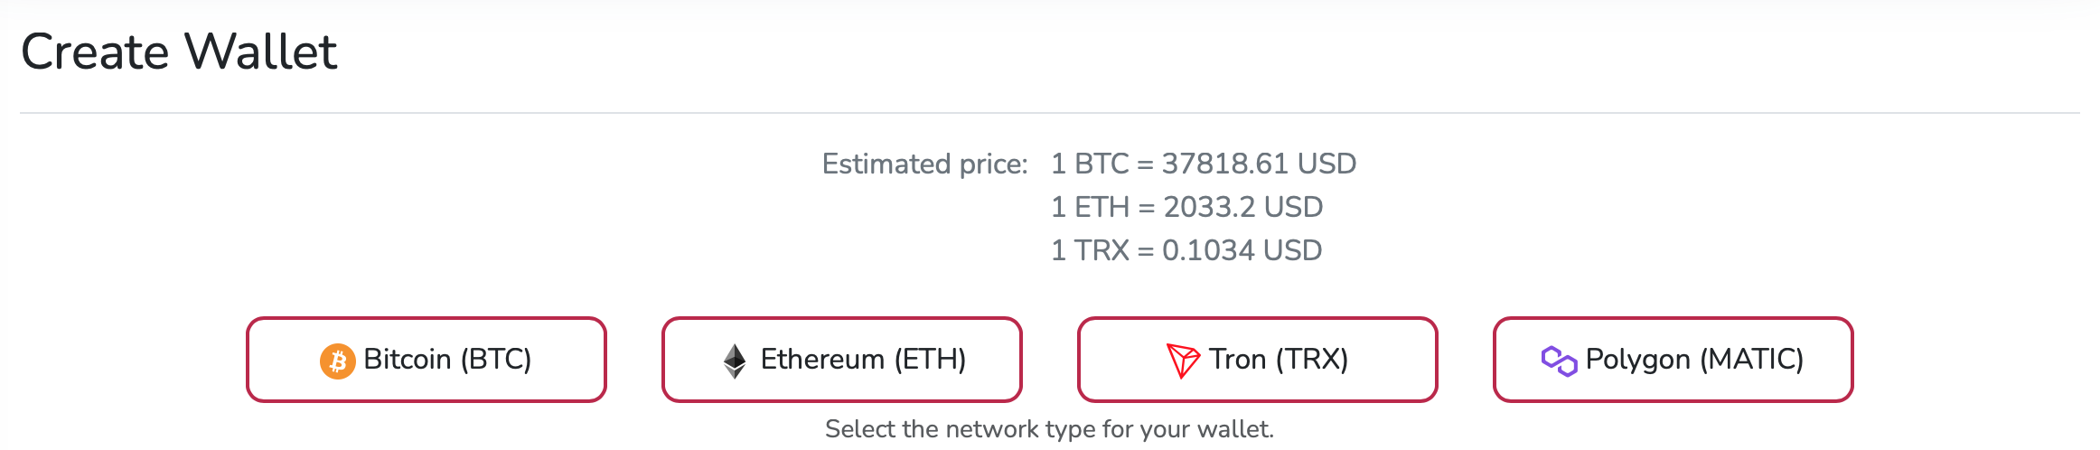Create a Polygon (MATIC) wallet
This screenshot has height=450, width=2100.
pos(1673,360)
